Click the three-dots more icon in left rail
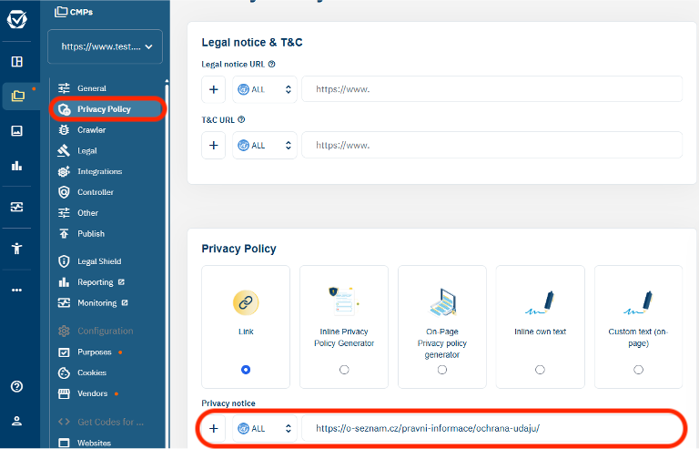699x449 pixels. [16, 290]
